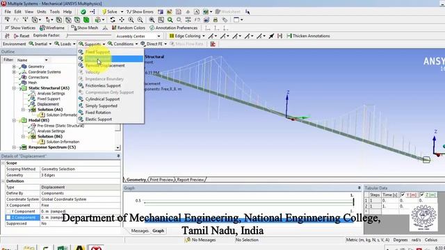Adjust the Explode Factor slider
Viewport: 445px width, 250px height.
pos(89,35)
